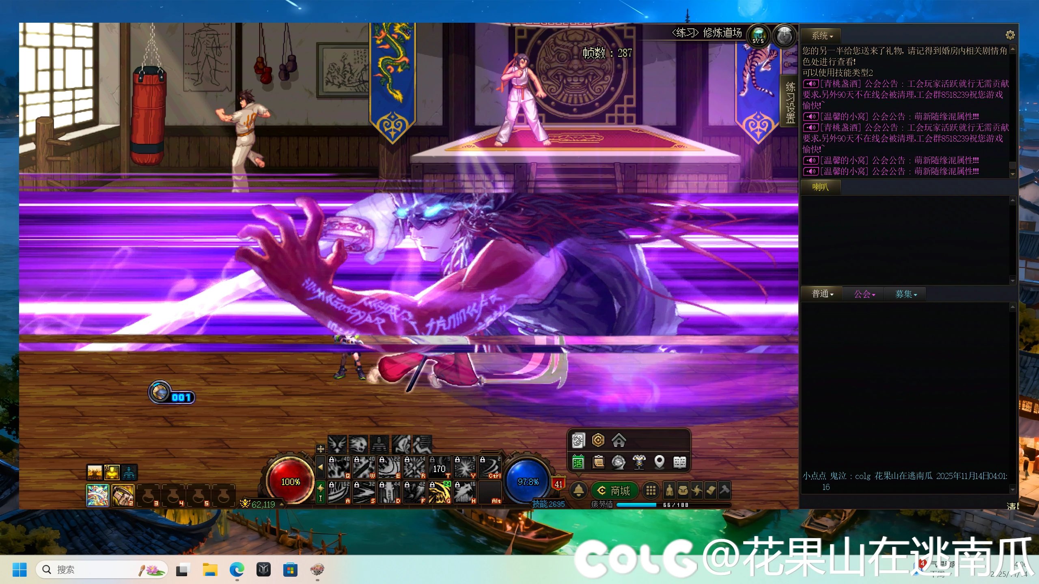Select the 公会 chat tab
The width and height of the screenshot is (1039, 584).
(864, 294)
